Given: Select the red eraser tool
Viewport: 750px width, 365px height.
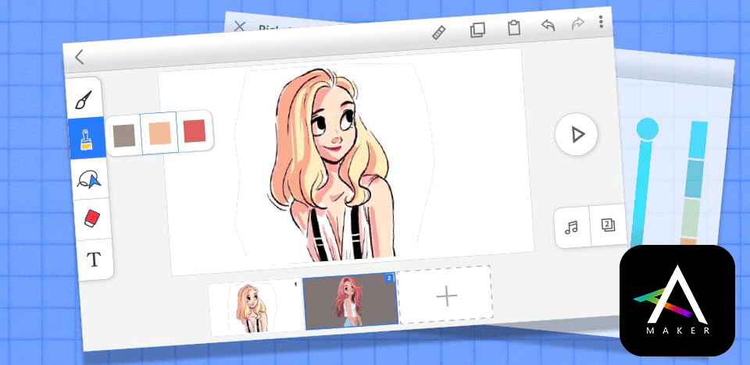Looking at the screenshot, I should tap(91, 218).
